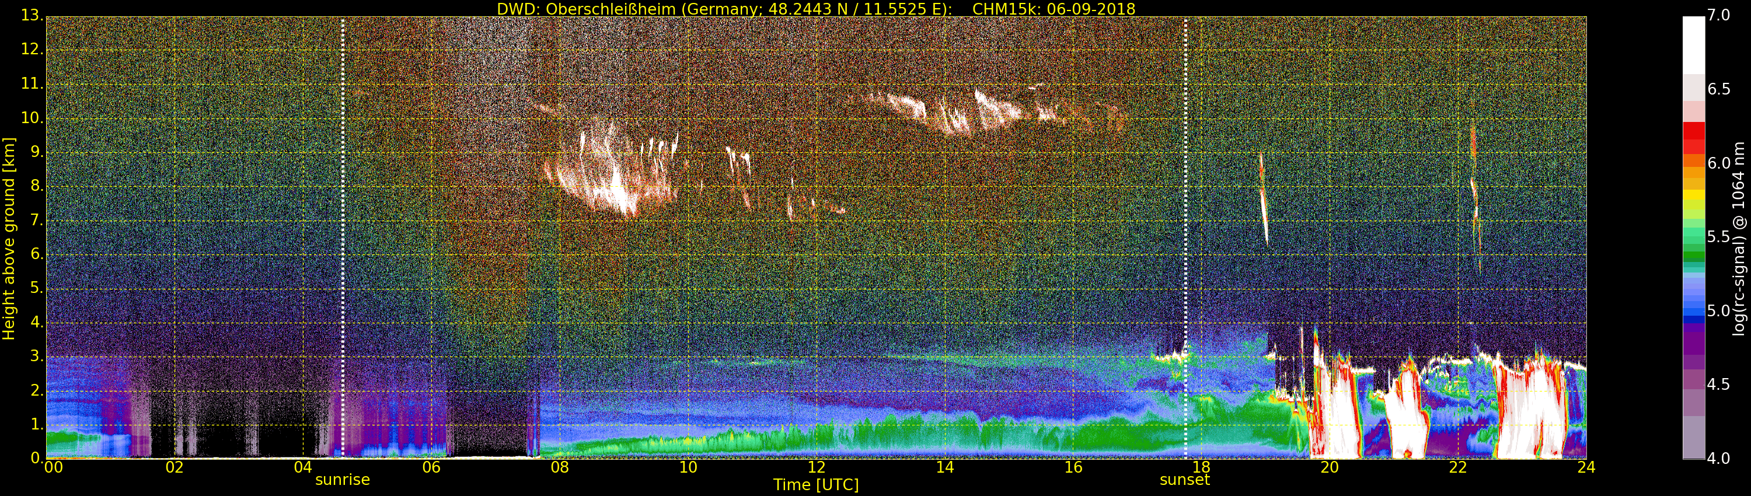
Task: Click the '2.' height axis tick label
Action: (x=37, y=390)
